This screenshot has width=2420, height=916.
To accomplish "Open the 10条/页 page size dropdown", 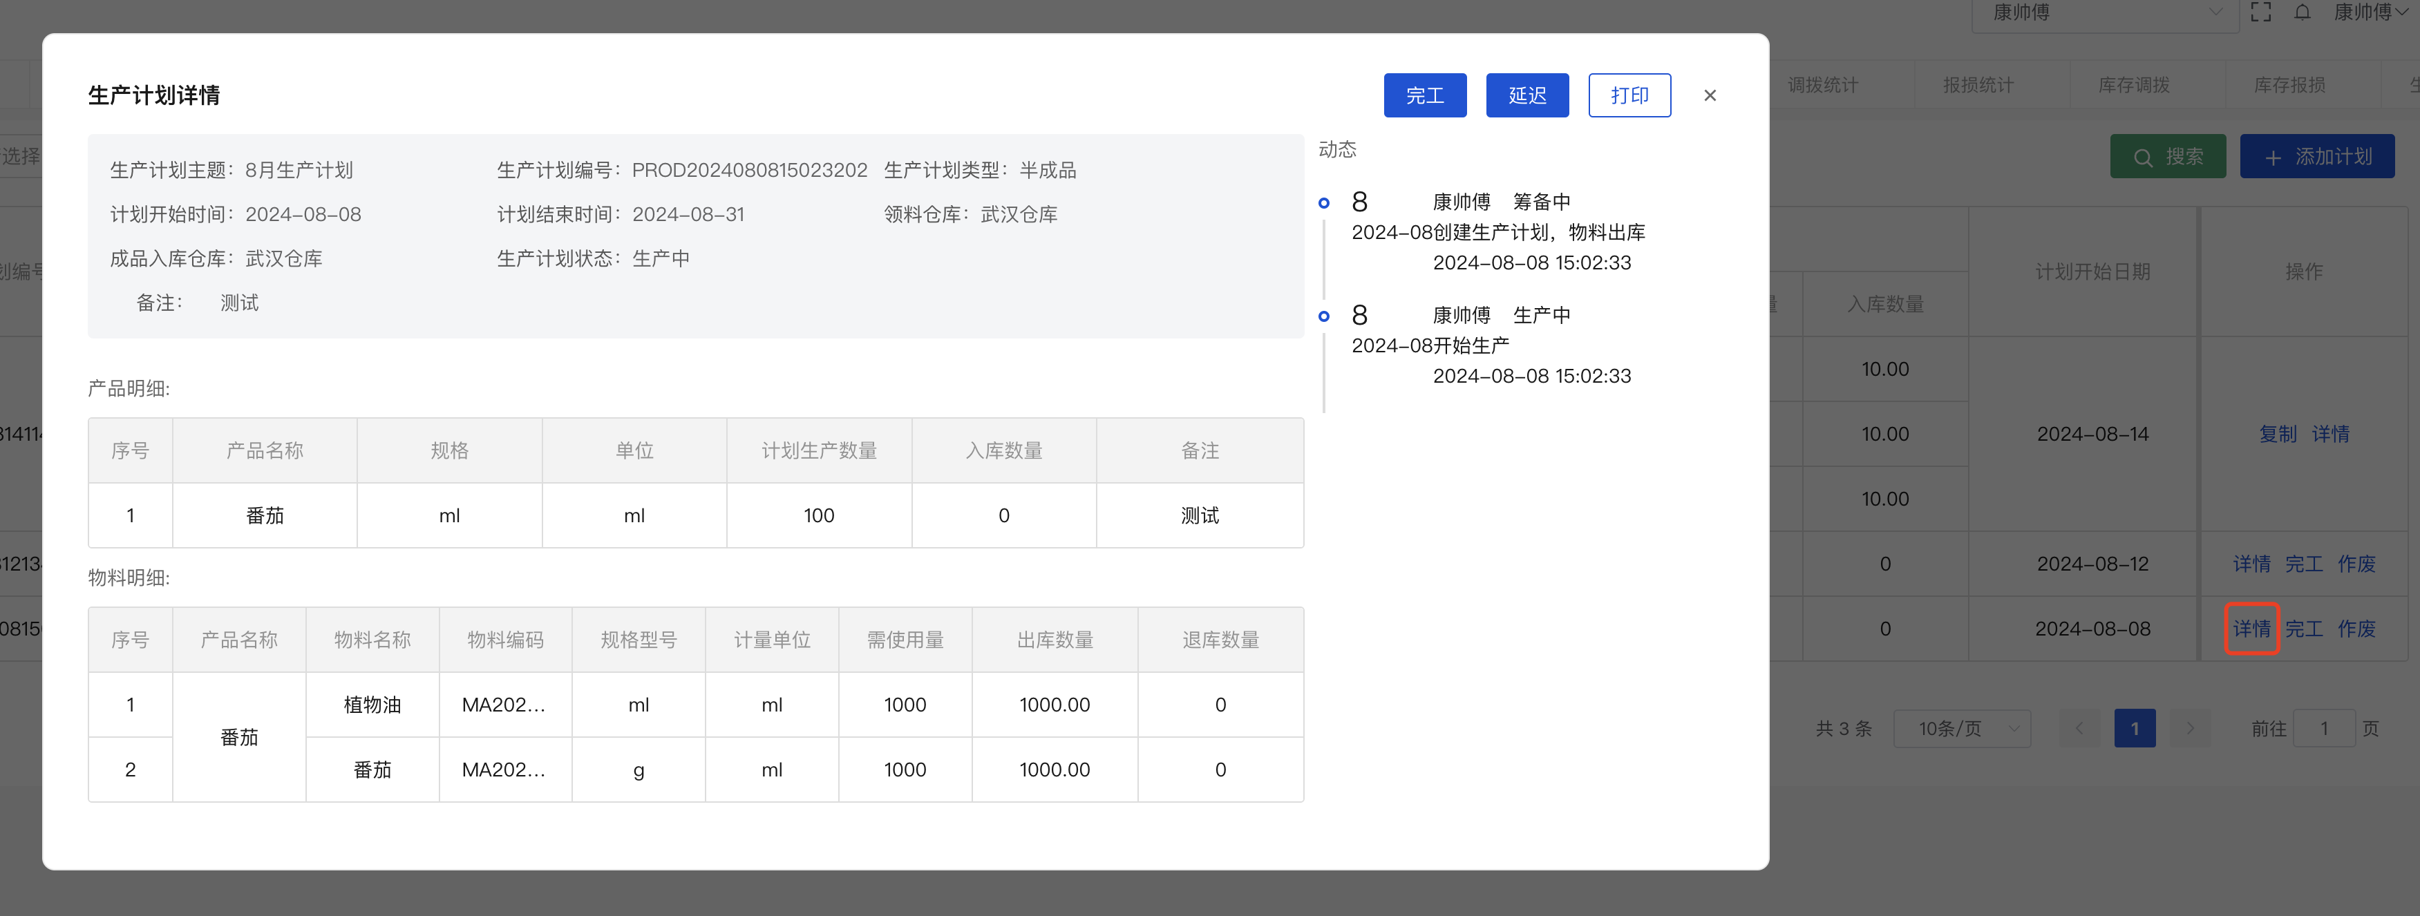I will (x=1962, y=728).
